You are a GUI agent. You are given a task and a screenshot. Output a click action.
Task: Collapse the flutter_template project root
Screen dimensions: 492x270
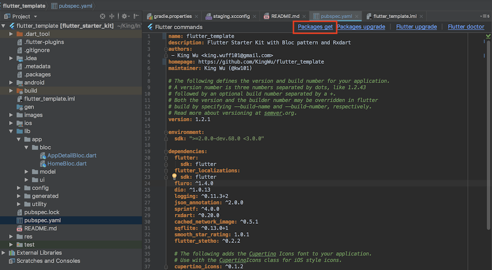coord(3,26)
